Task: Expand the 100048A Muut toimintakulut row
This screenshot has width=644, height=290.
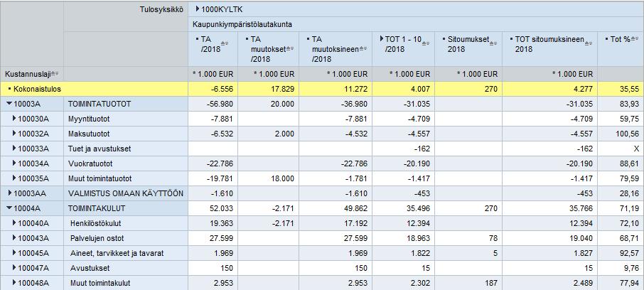Action: coord(14,283)
